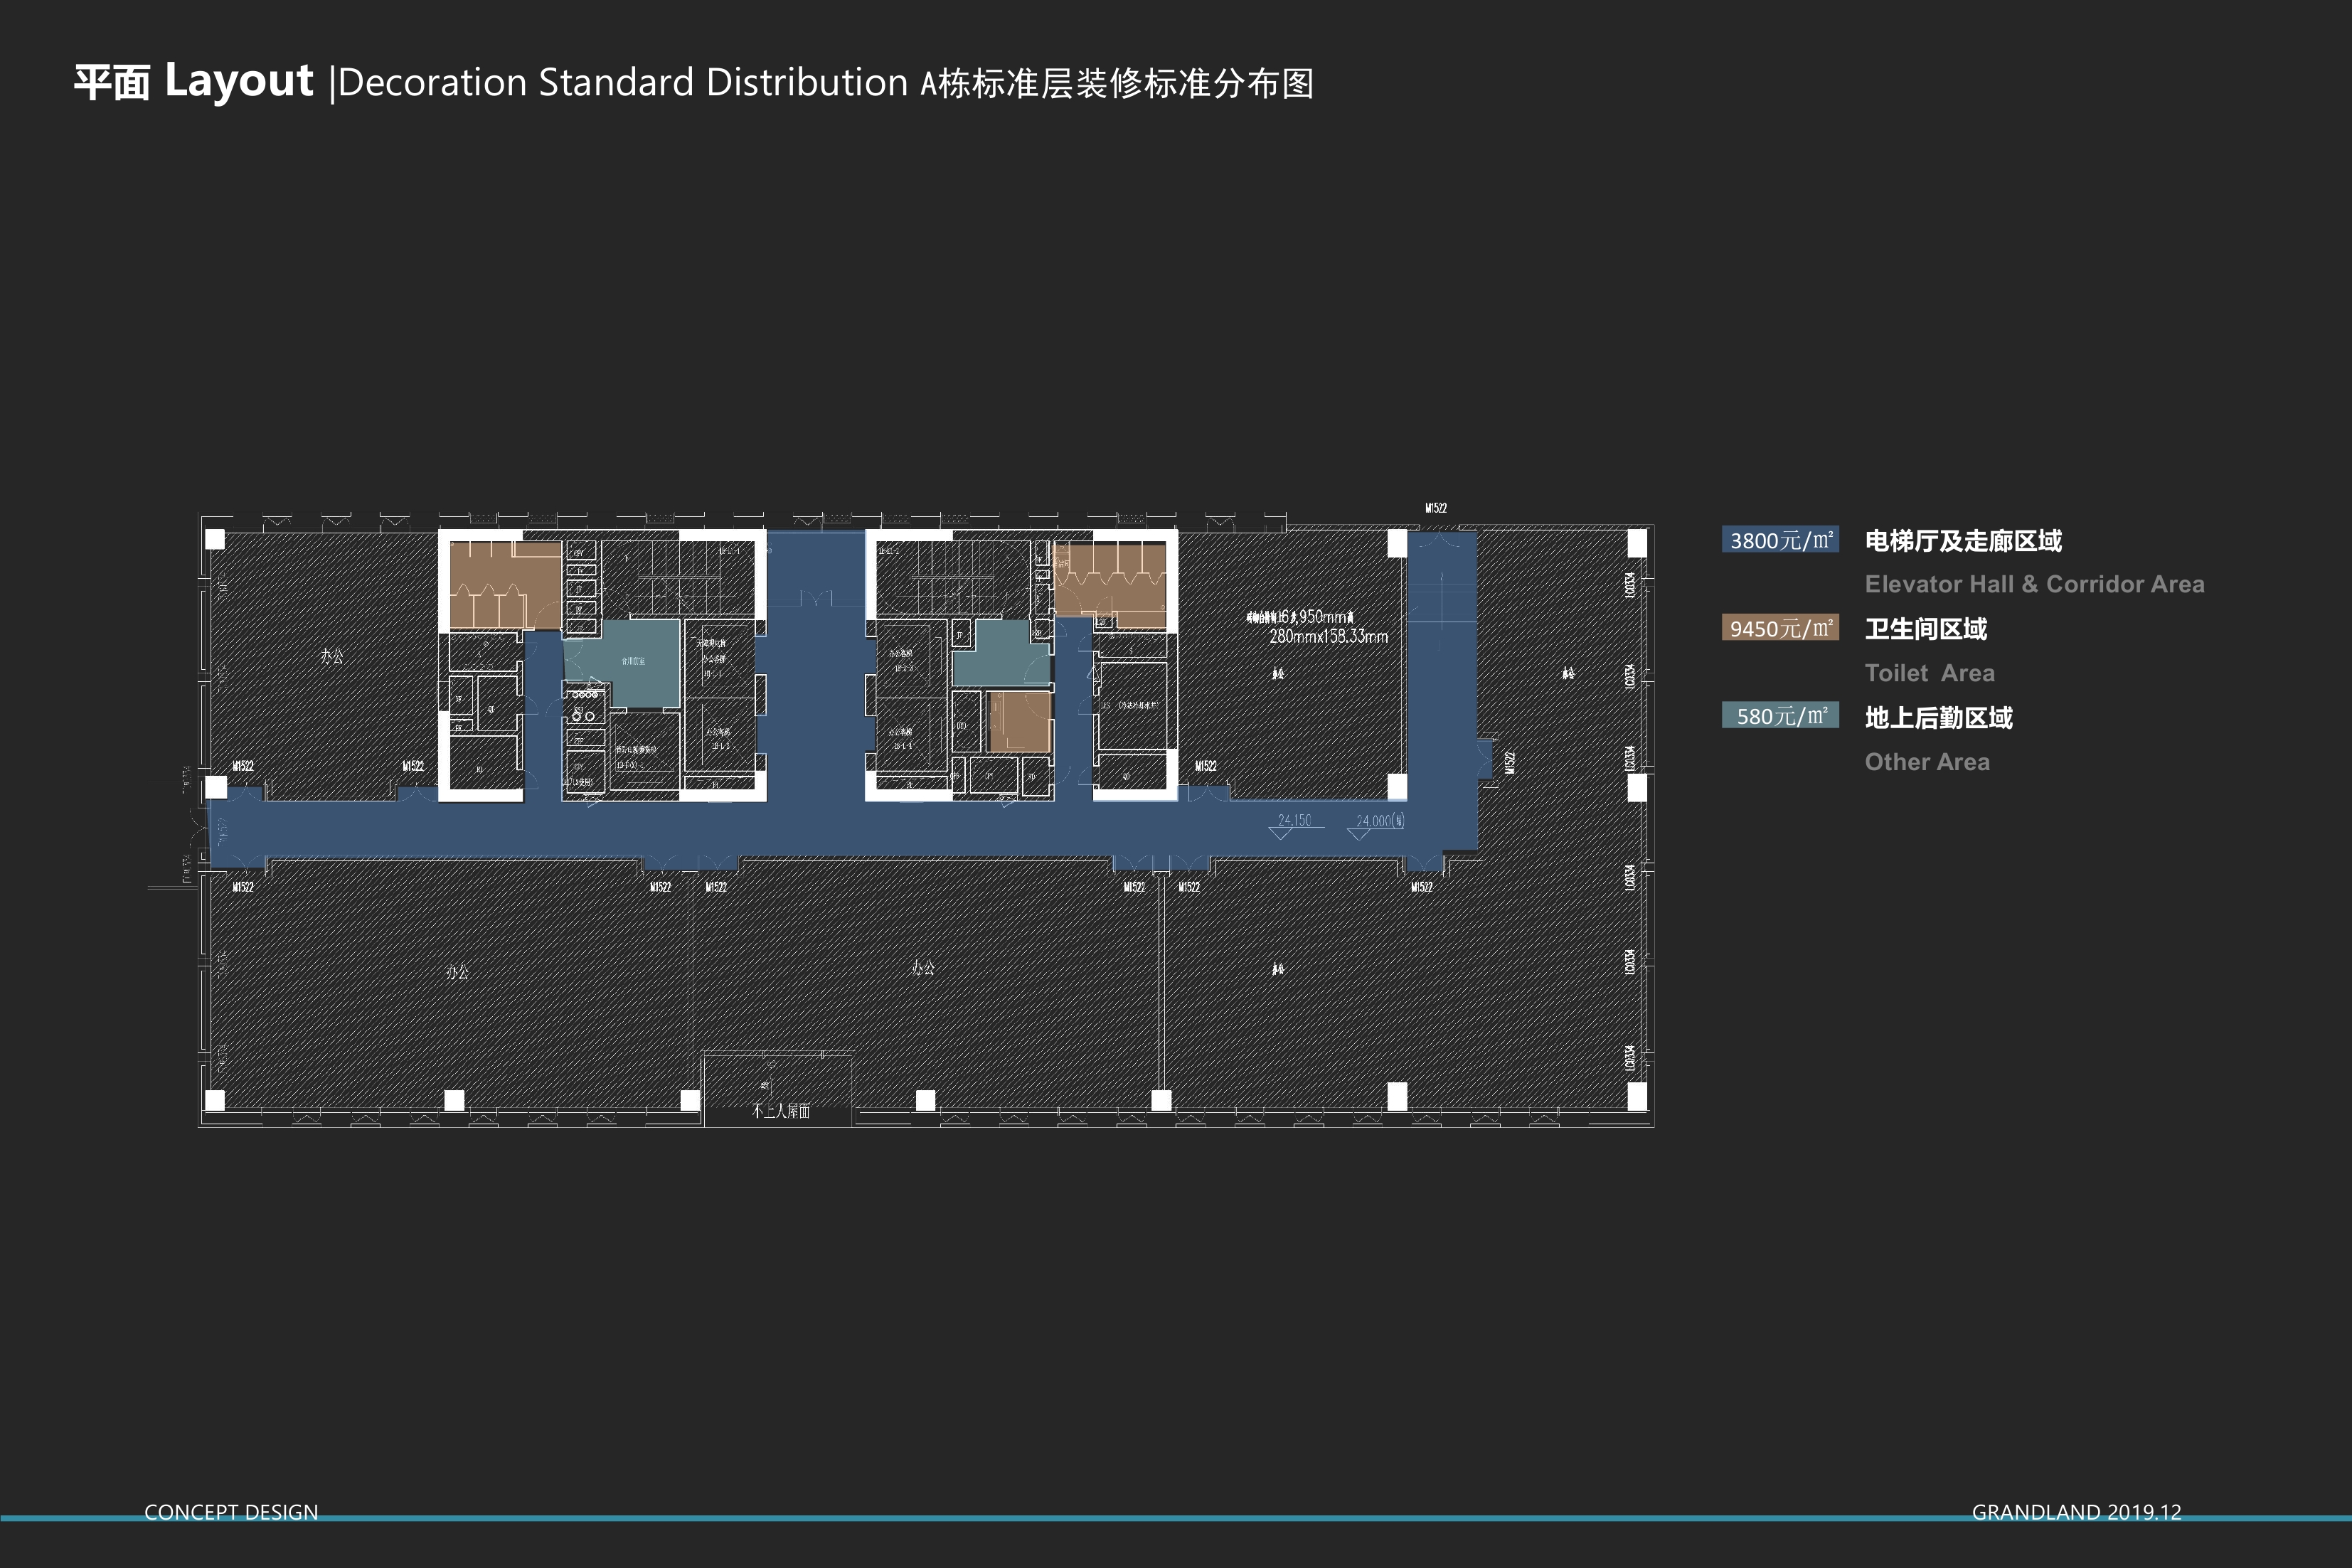Click the 不上人屋面 label at plan bottom
The image size is (2352, 1568).
pos(780,1111)
